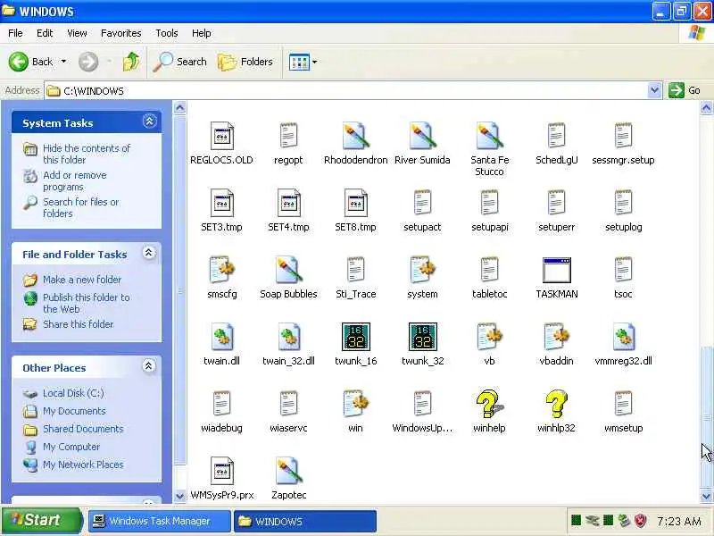Select the twunk_32 application
Viewport: 714px width, 536px height.
[x=422, y=337]
